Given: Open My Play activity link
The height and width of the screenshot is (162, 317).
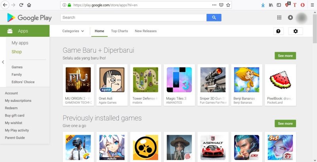Looking at the screenshot, I should 17,130.
